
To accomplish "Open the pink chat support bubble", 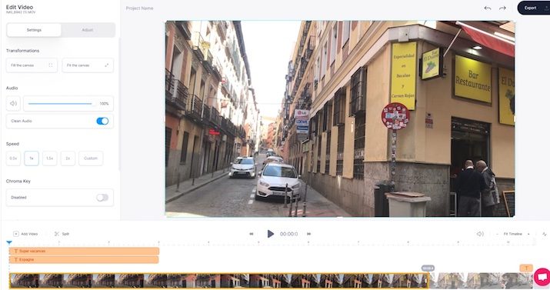I will [x=542, y=277].
